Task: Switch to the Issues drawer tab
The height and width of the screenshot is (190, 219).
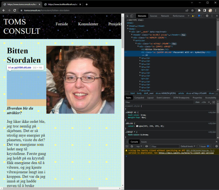Action: (144, 142)
